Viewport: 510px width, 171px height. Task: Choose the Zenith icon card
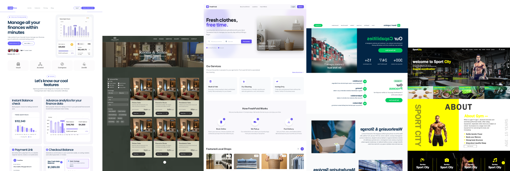click(84, 65)
